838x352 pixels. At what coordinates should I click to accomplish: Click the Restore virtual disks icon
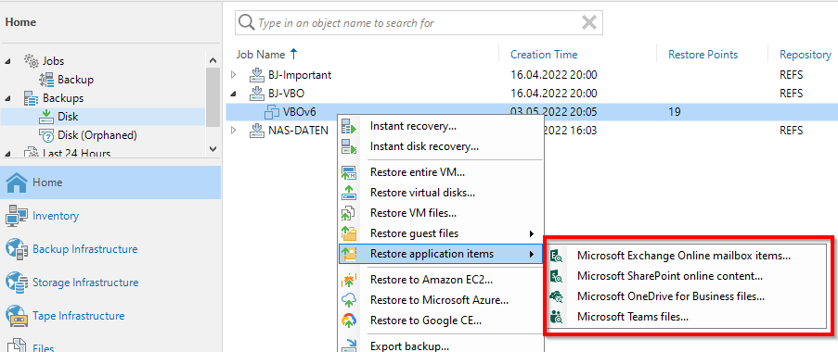349,193
